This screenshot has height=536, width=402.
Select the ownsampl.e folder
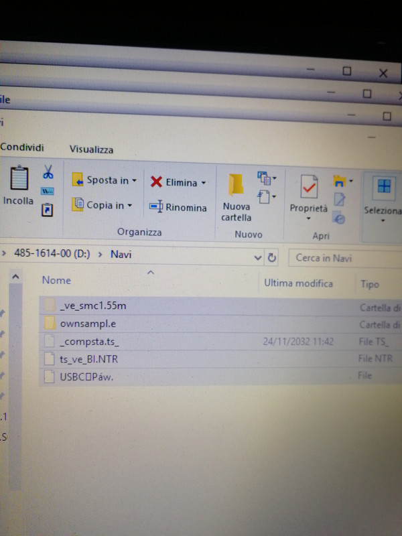click(220, 324)
